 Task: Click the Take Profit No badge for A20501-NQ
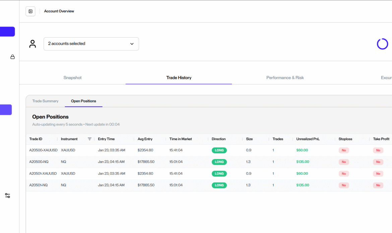coord(378,185)
